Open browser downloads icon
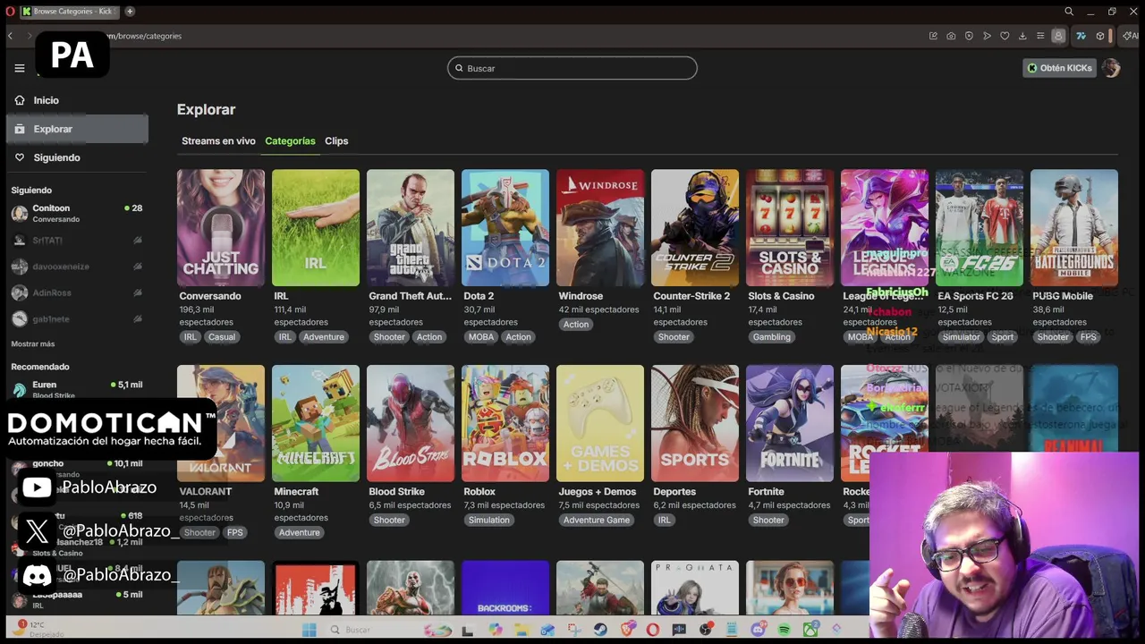Viewport: 1145px width, 644px height. coord(1022,36)
